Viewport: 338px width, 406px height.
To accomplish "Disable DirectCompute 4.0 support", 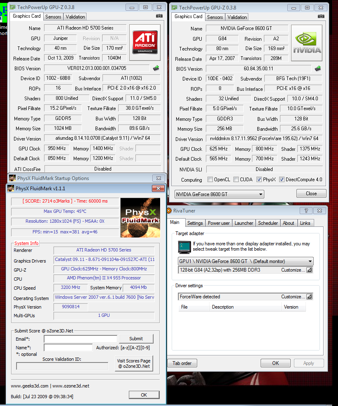I will coord(282,180).
